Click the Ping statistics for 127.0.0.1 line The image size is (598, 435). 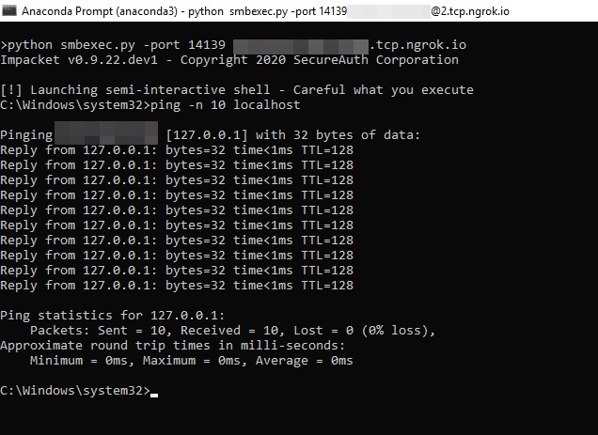click(113, 316)
